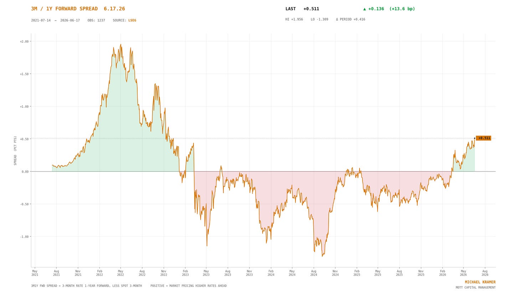Click the "LO -1.309" statistic
The image size is (519, 292).
tap(319, 19)
